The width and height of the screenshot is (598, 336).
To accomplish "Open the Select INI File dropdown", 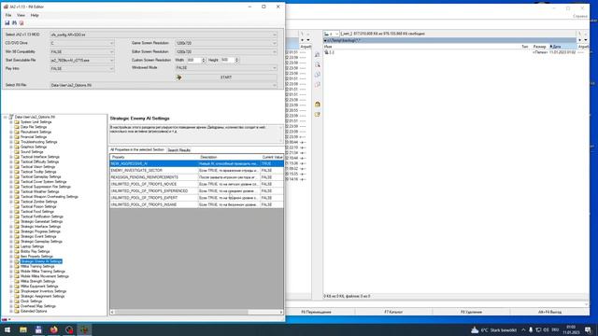I will pos(164,85).
